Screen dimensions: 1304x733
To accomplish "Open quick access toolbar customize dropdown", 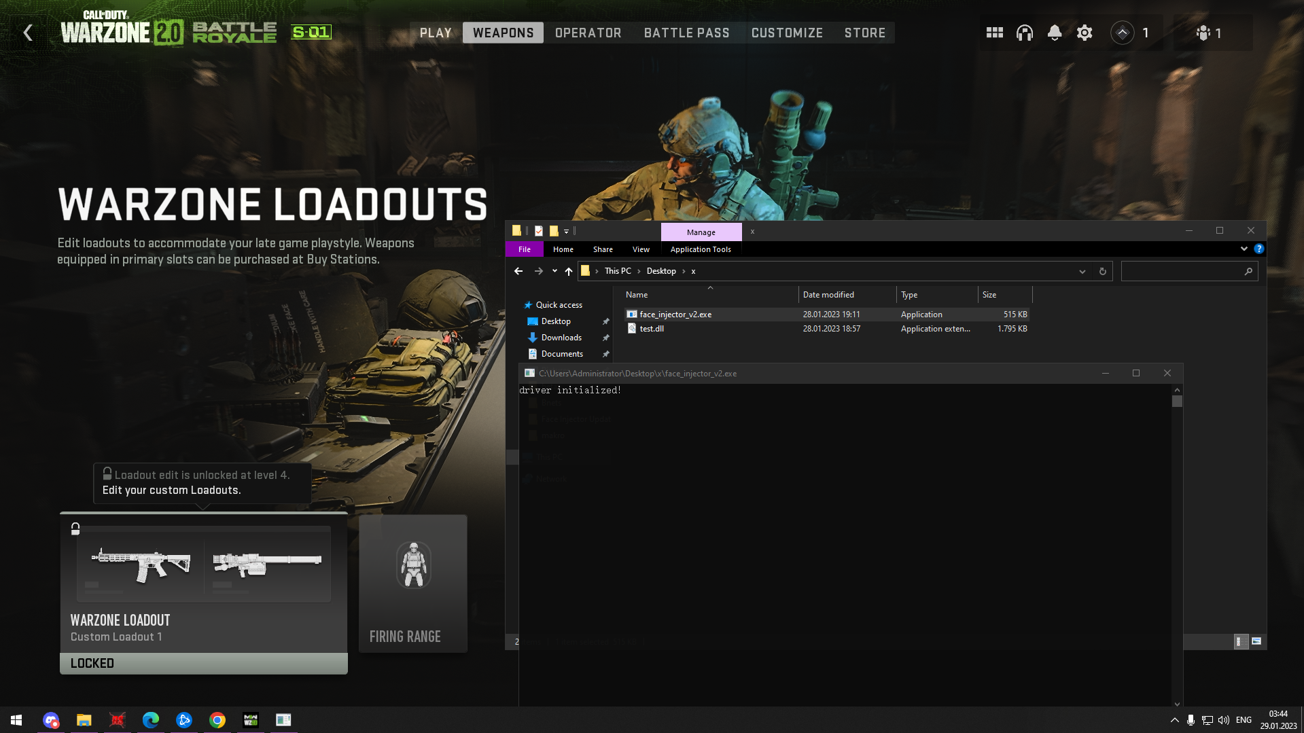I will [x=566, y=232].
